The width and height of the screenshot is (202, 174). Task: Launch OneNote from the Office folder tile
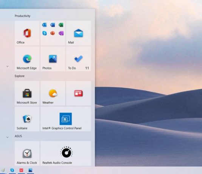click(x=61, y=34)
